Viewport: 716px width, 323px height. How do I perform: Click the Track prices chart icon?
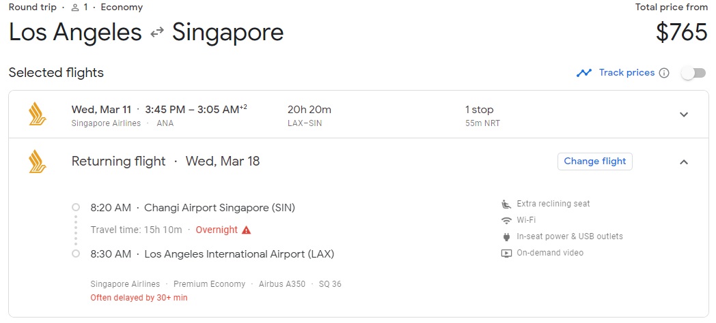pos(583,73)
